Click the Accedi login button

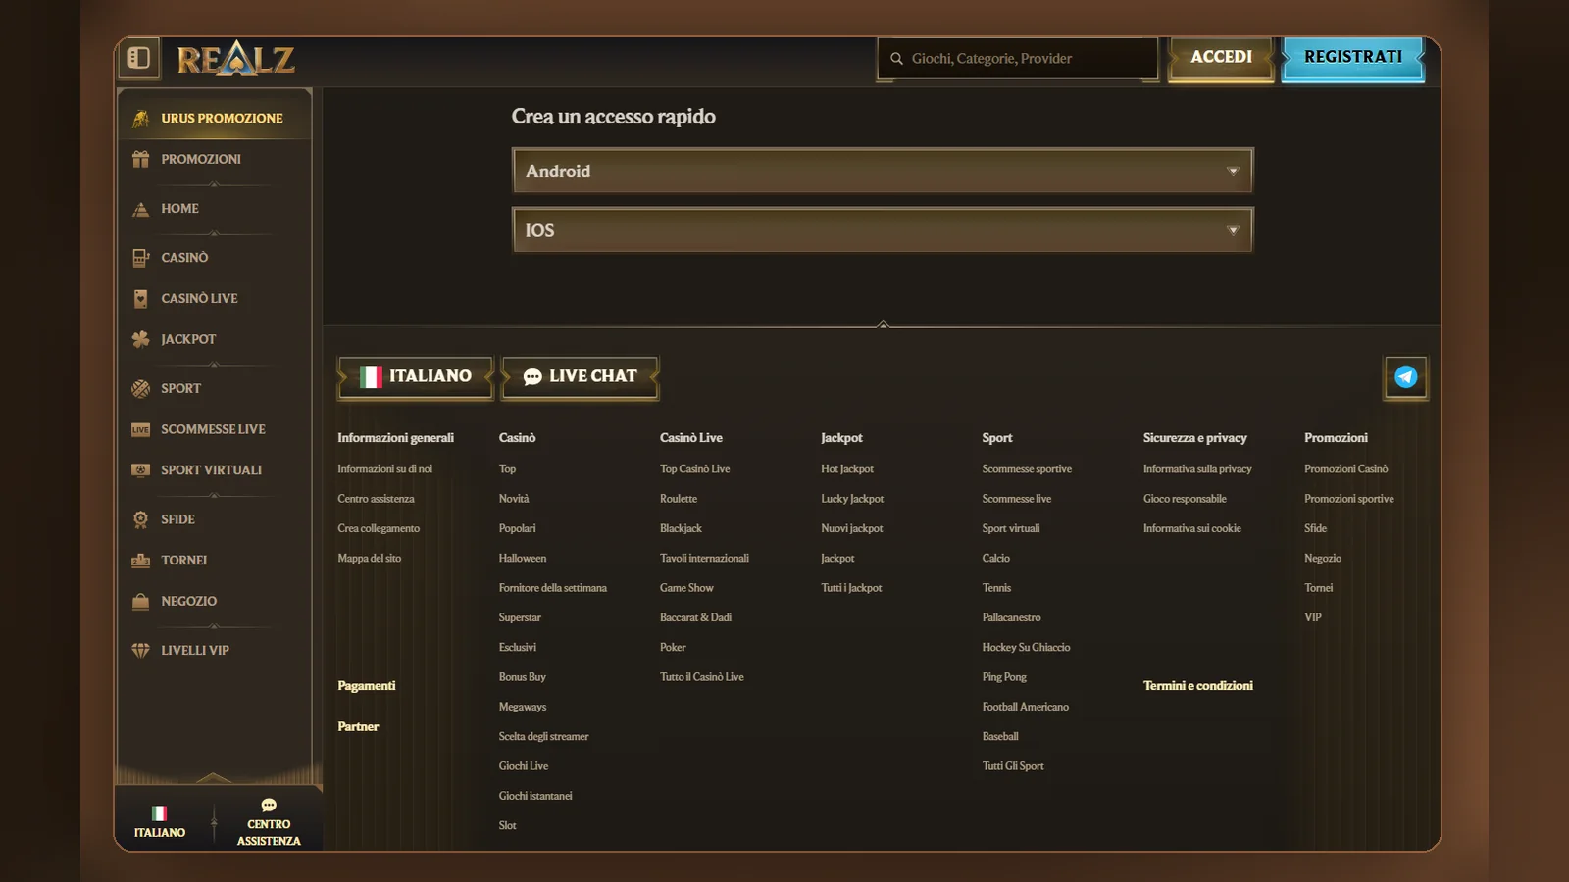click(1222, 58)
